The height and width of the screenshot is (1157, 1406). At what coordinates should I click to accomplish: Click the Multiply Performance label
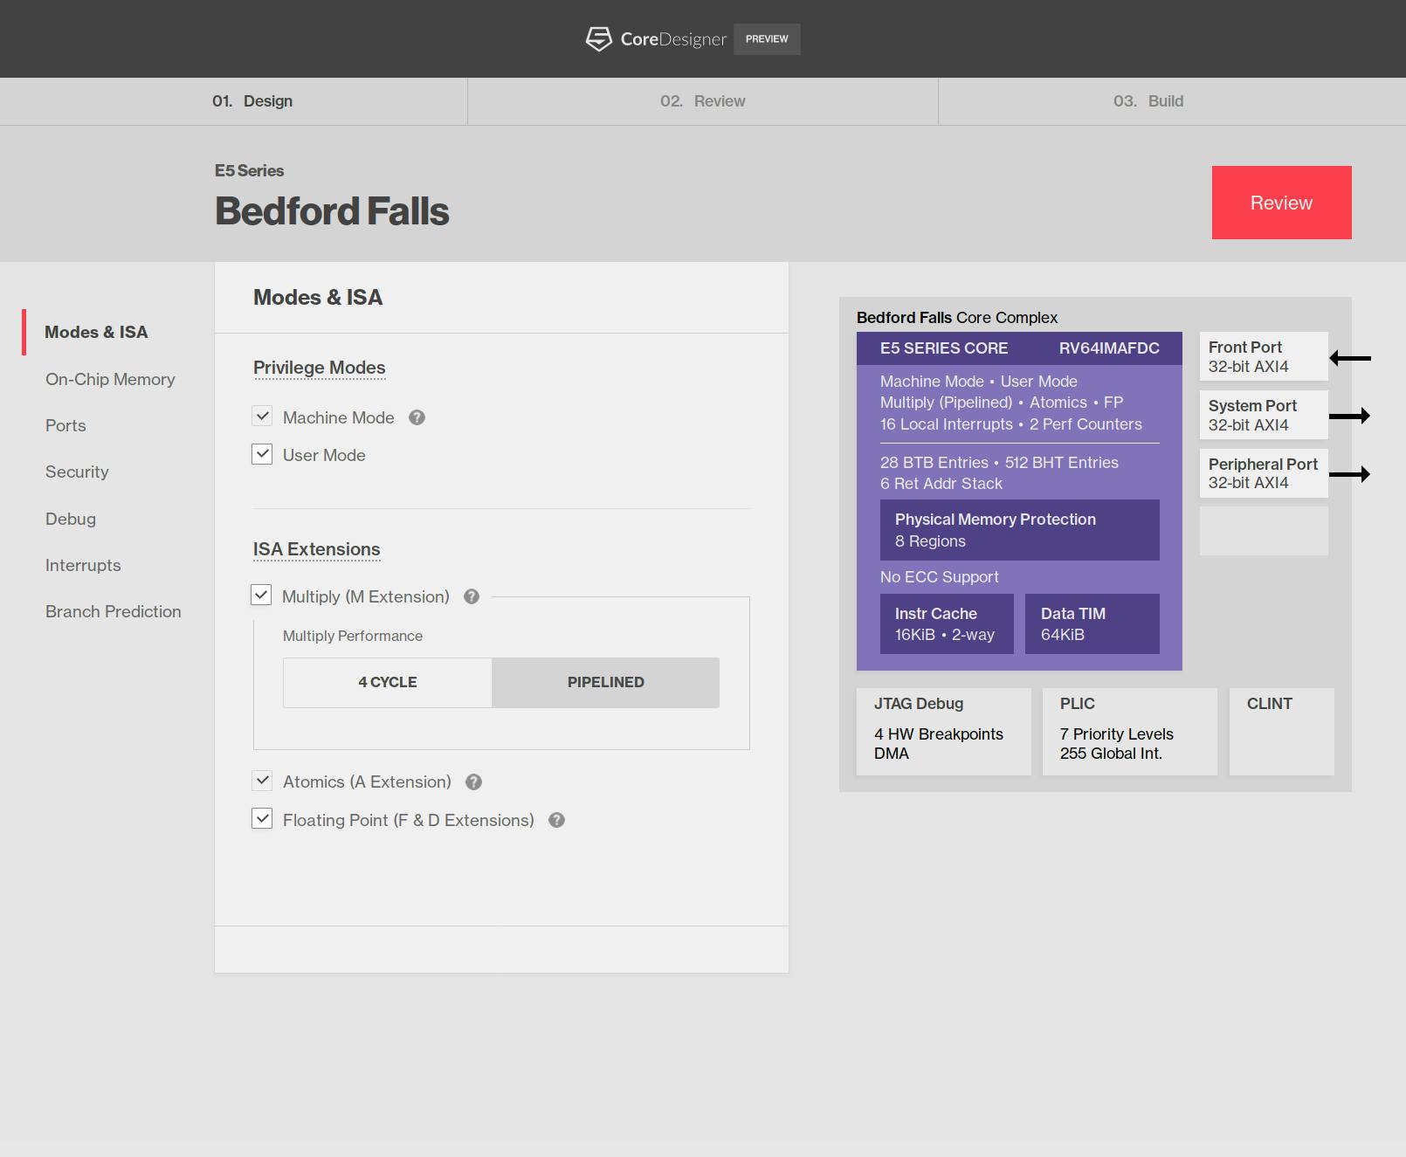353,636
